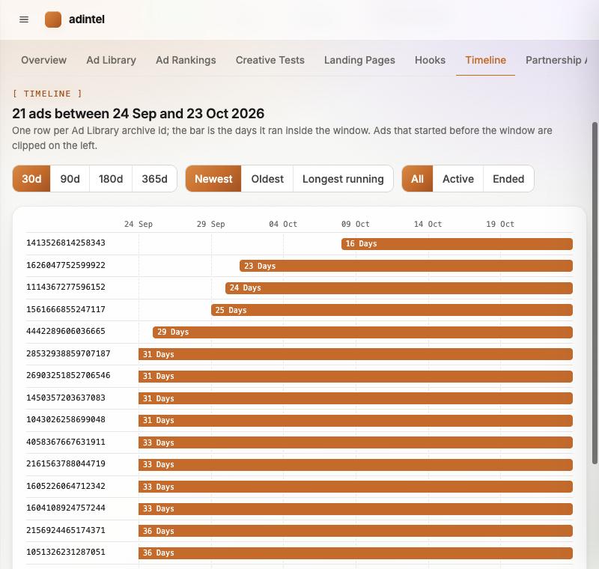Click the 16 Days timeline bar
Screen dimensions: 599x569
[457, 244]
